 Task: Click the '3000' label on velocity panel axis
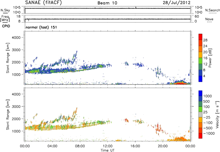(x=16, y=106)
